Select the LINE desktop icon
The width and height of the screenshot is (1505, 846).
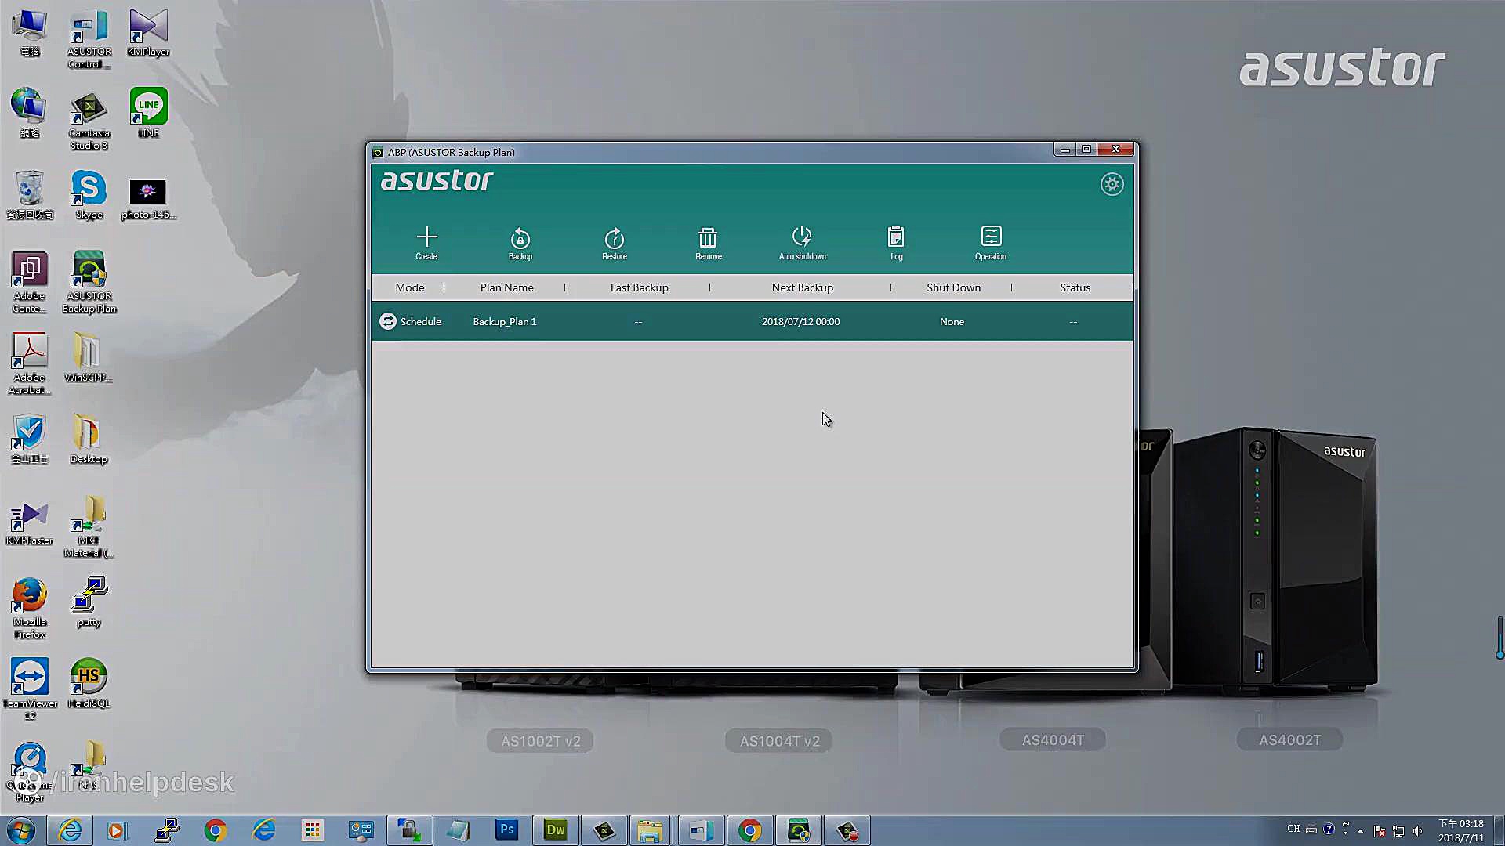(148, 113)
